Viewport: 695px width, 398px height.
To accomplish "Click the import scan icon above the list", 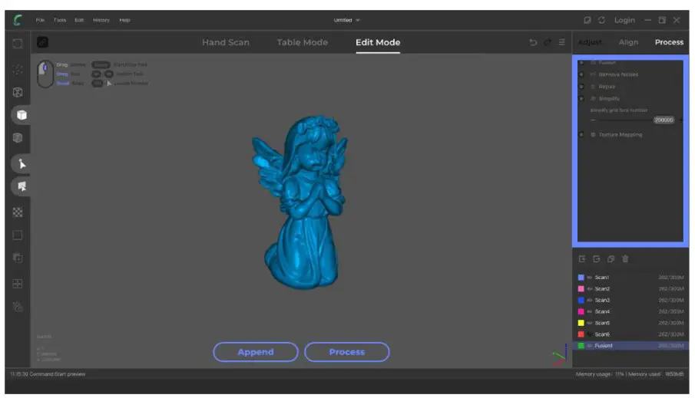I will tap(582, 259).
